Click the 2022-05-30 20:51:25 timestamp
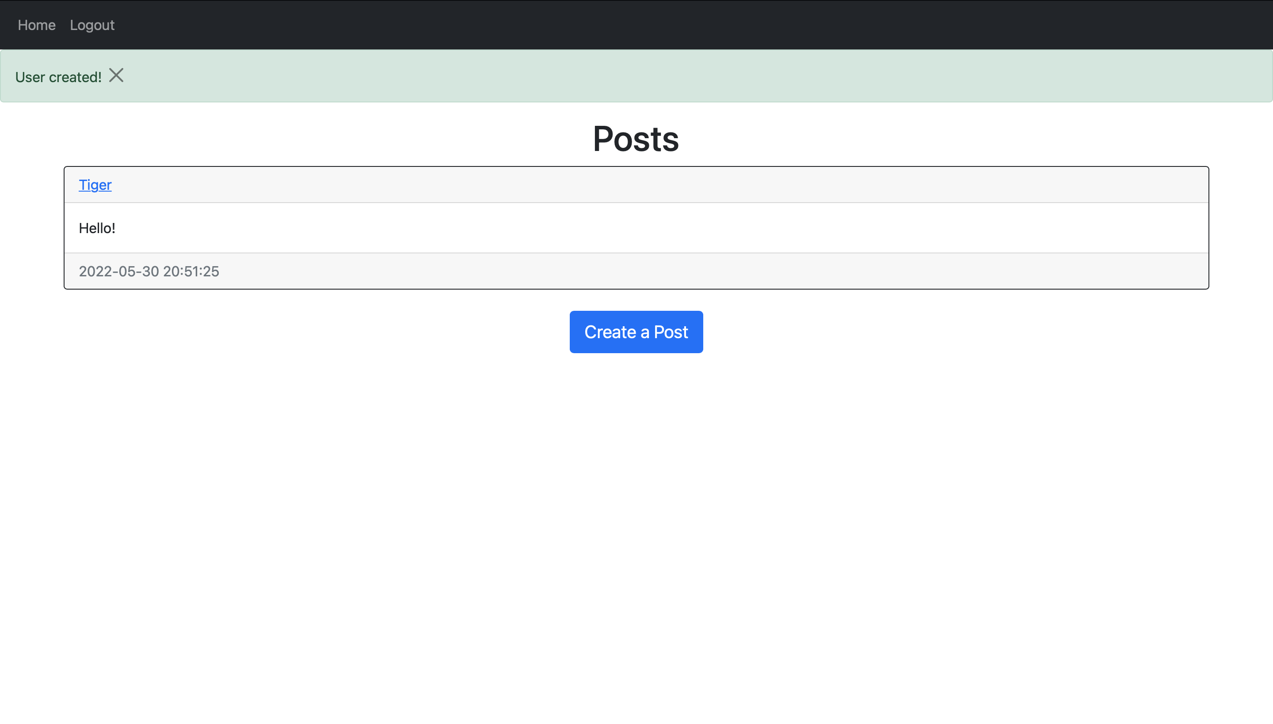 point(149,271)
